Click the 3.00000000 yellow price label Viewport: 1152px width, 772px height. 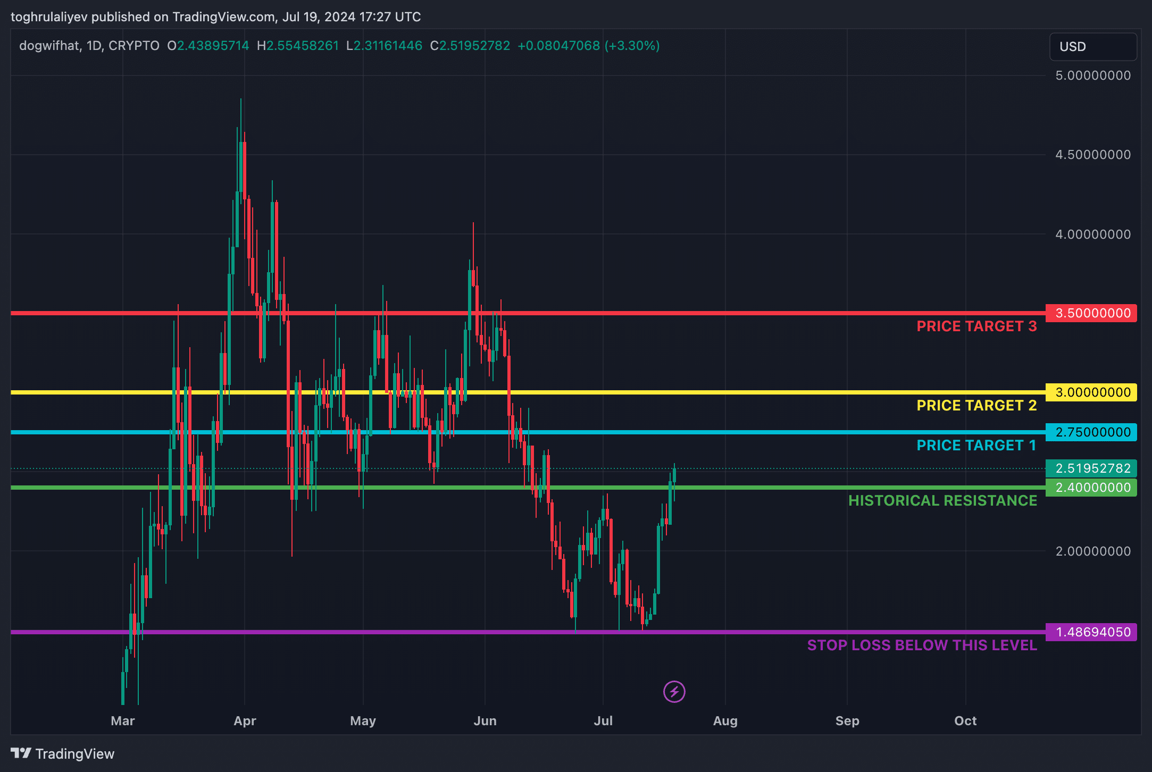pyautogui.click(x=1091, y=392)
